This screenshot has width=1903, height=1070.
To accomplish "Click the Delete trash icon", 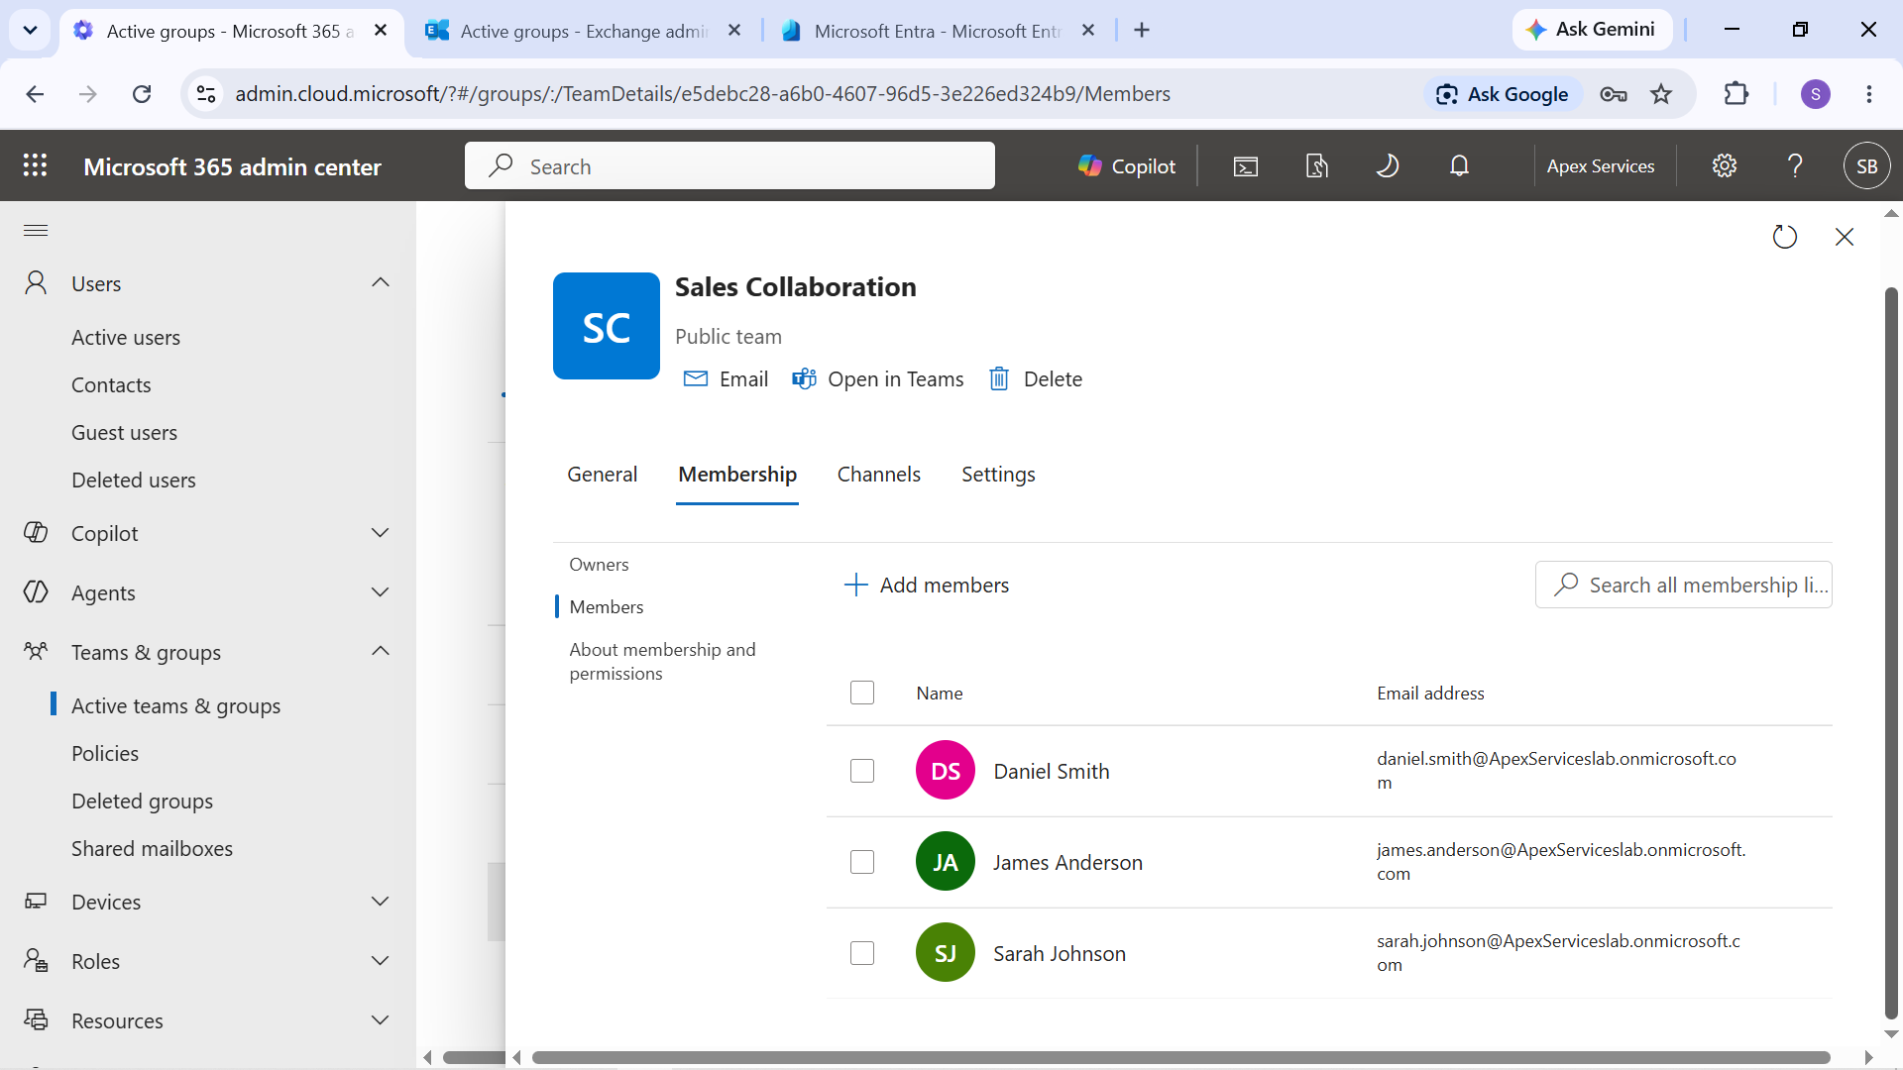I will [999, 378].
